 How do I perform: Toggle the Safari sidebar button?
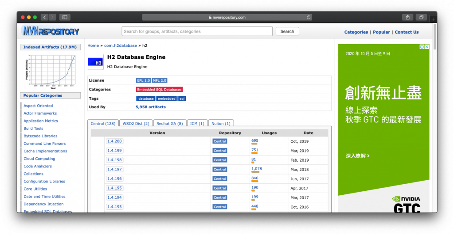tap(65, 17)
